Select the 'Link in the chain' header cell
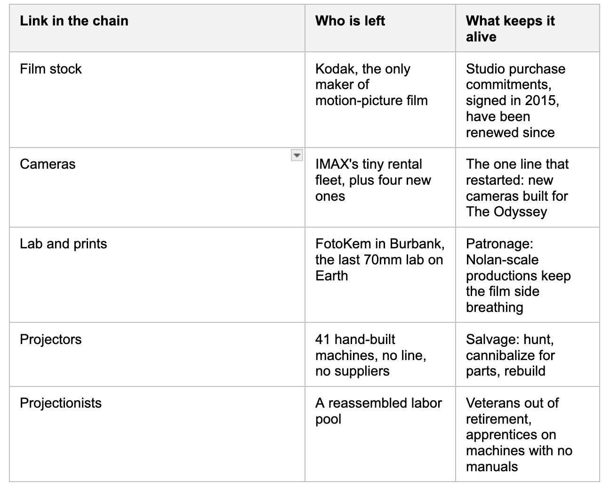 pyautogui.click(x=157, y=28)
